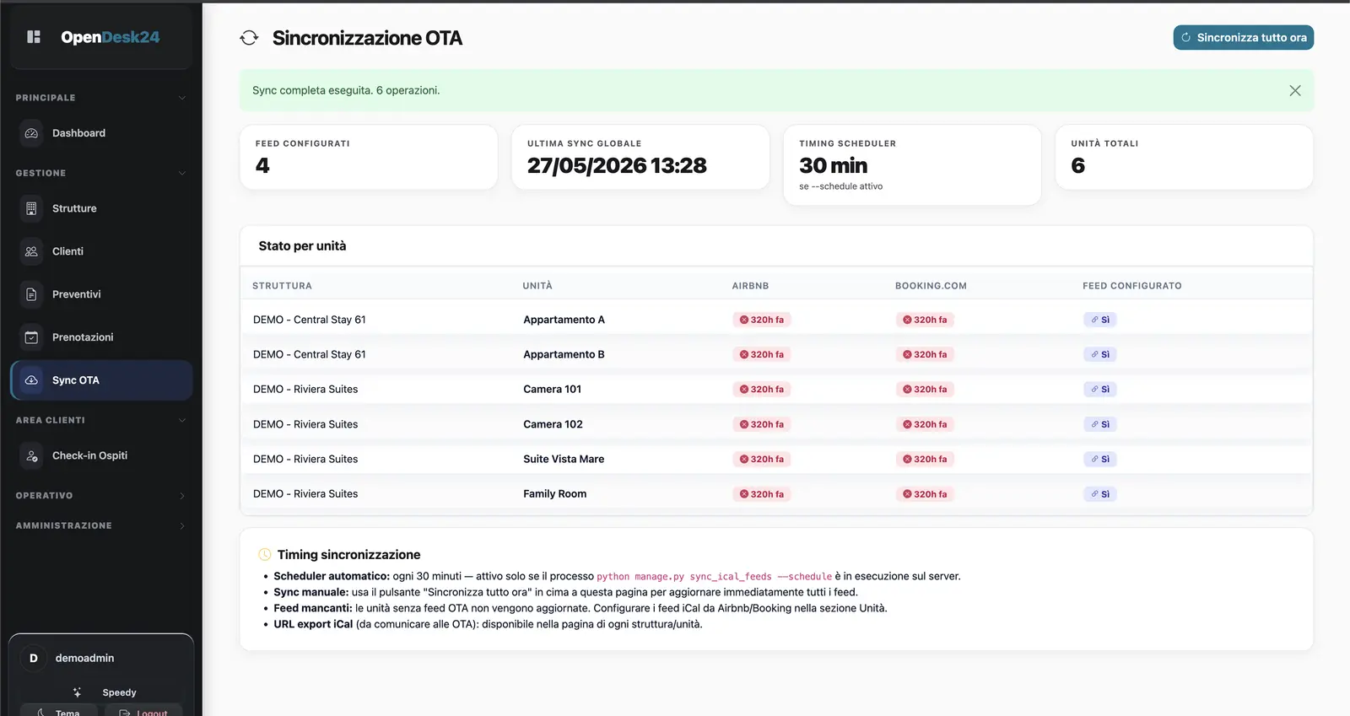Click Airbnb 320h fa status for Camera 102

[762, 424]
